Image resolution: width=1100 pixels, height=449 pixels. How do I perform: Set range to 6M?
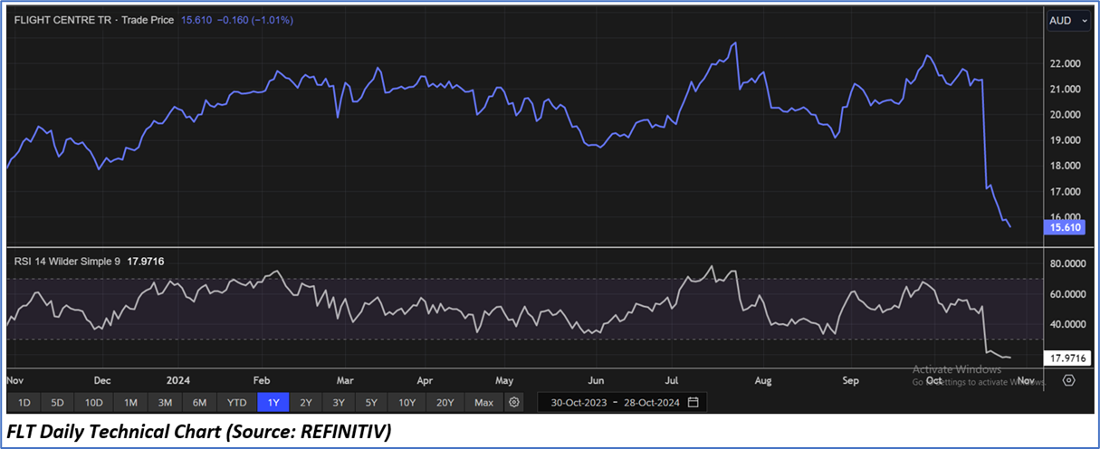pos(199,402)
